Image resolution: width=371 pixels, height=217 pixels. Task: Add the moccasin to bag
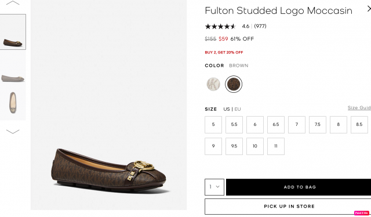(299, 187)
